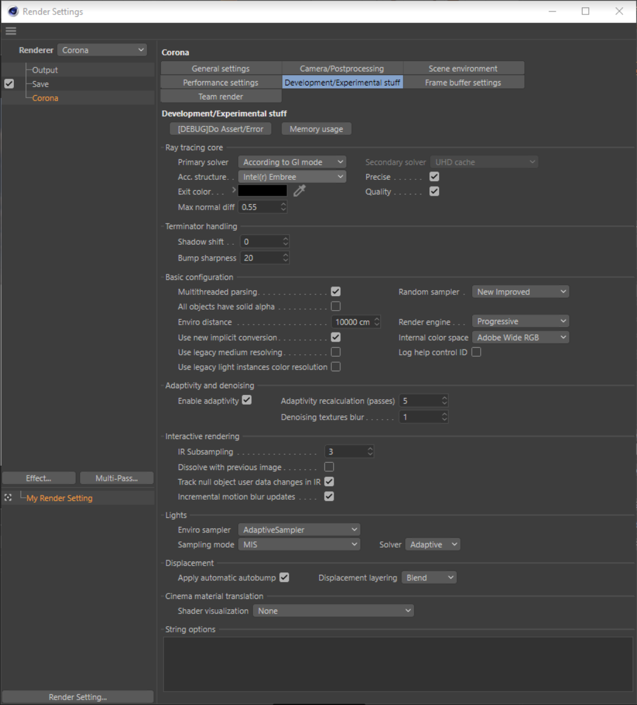The height and width of the screenshot is (705, 637).
Task: Switch to Performance settings tab
Action: pos(221,82)
